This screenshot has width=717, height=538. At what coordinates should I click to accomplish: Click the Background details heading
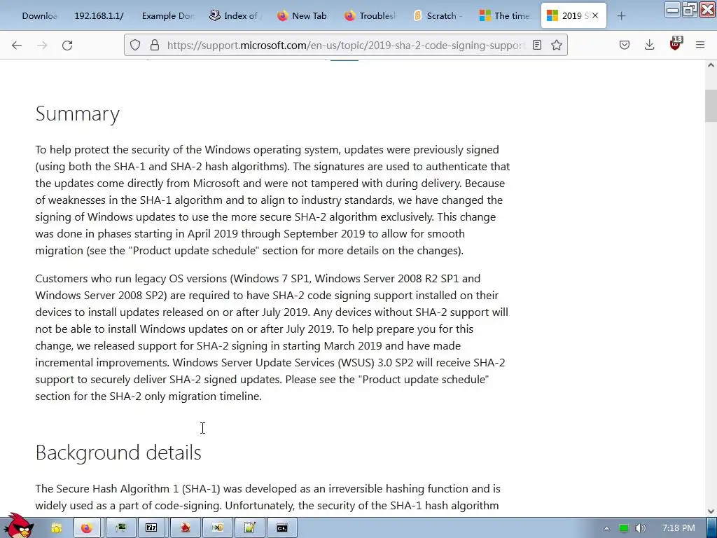point(118,453)
